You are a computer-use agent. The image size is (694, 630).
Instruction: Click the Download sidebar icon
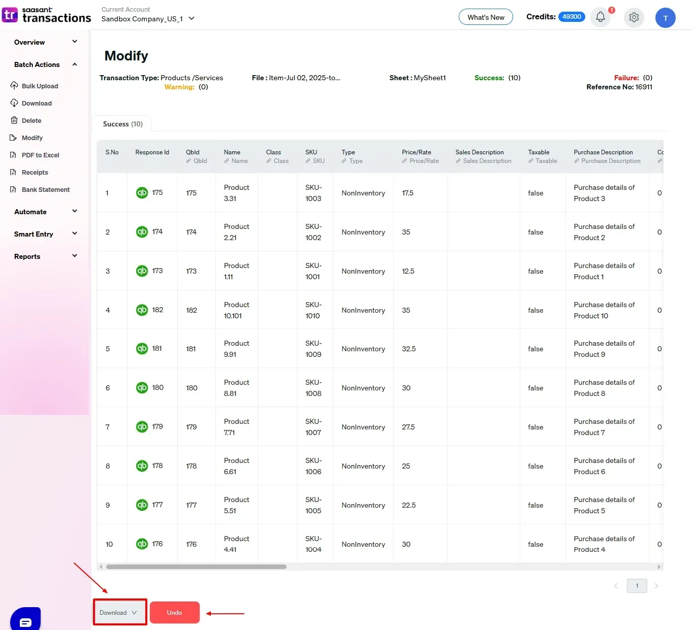tap(14, 103)
